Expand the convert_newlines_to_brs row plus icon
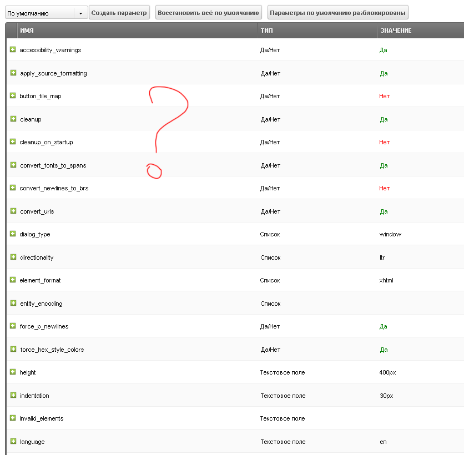464x455 pixels. point(13,188)
